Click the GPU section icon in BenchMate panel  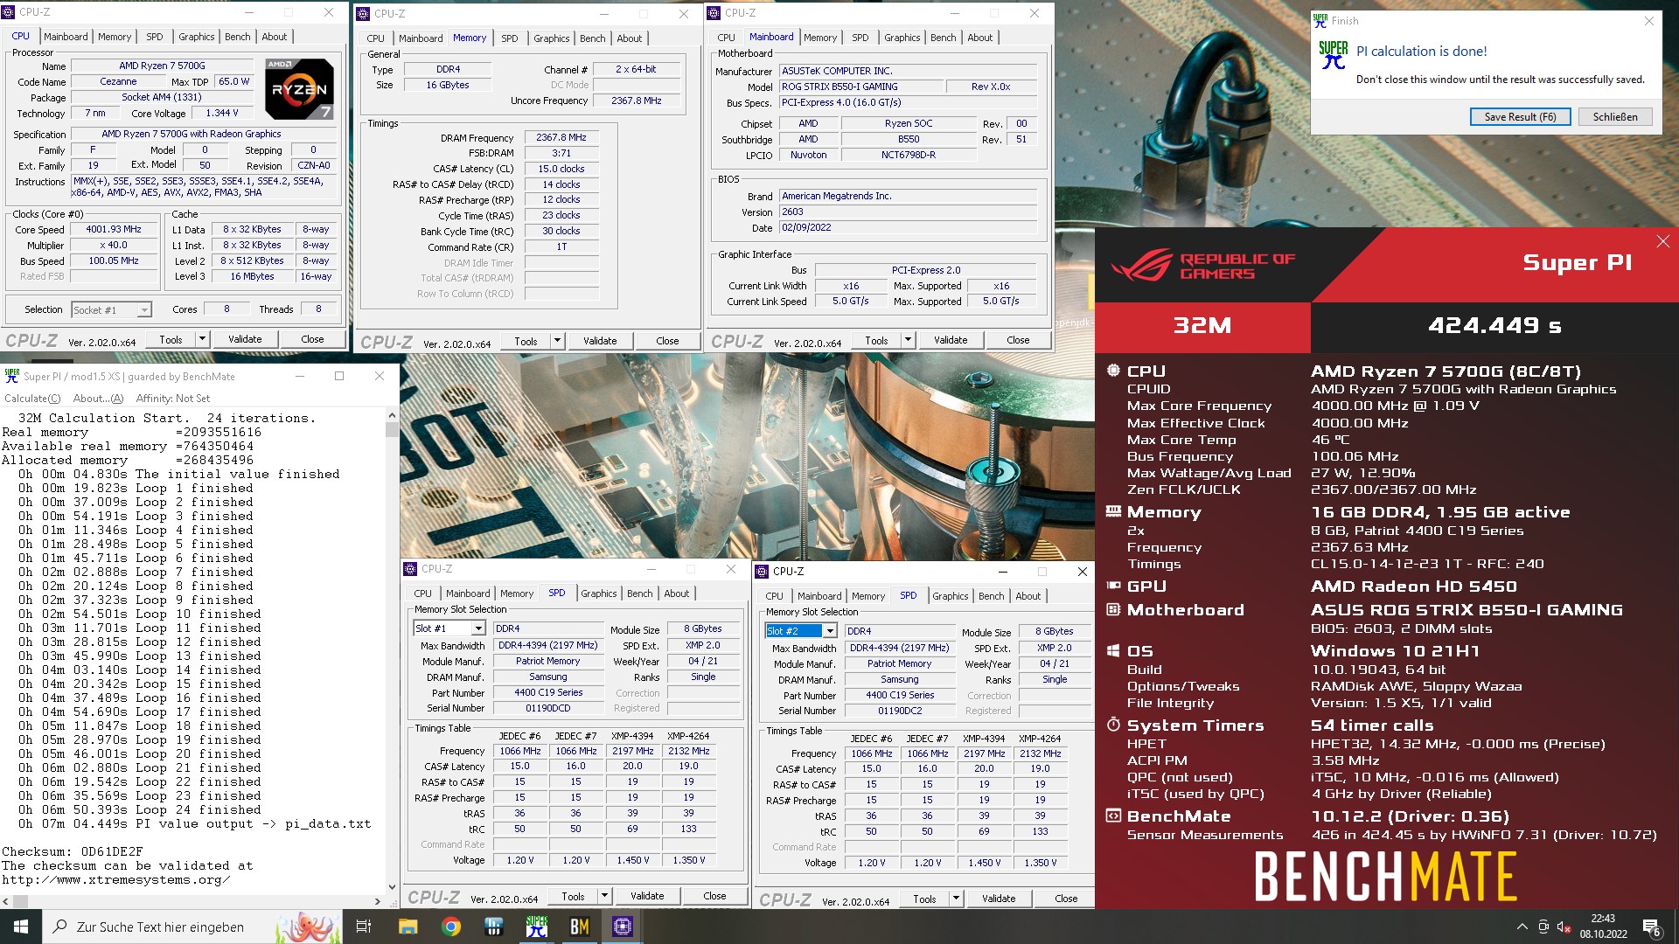(x=1113, y=586)
